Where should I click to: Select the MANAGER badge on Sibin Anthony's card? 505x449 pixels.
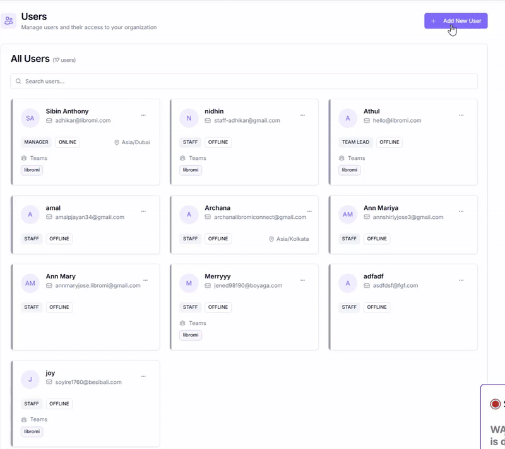(x=37, y=142)
